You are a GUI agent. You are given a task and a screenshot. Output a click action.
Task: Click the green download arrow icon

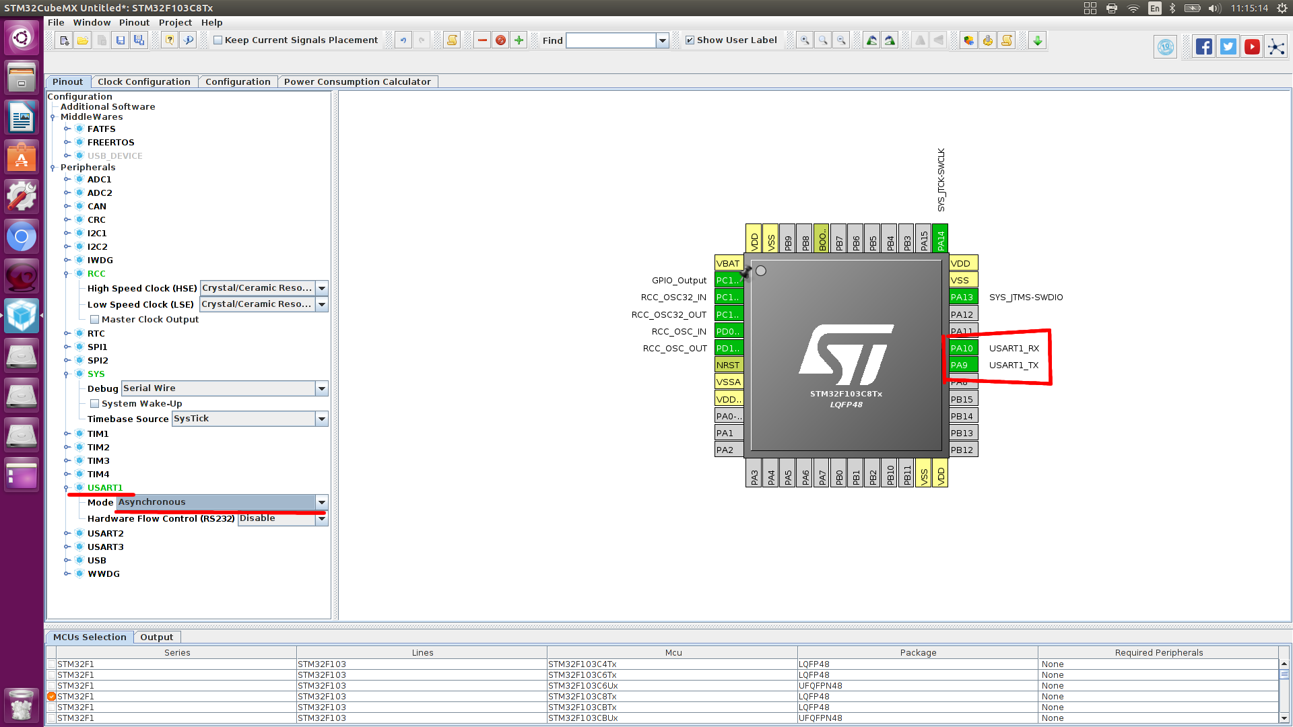(x=1038, y=40)
